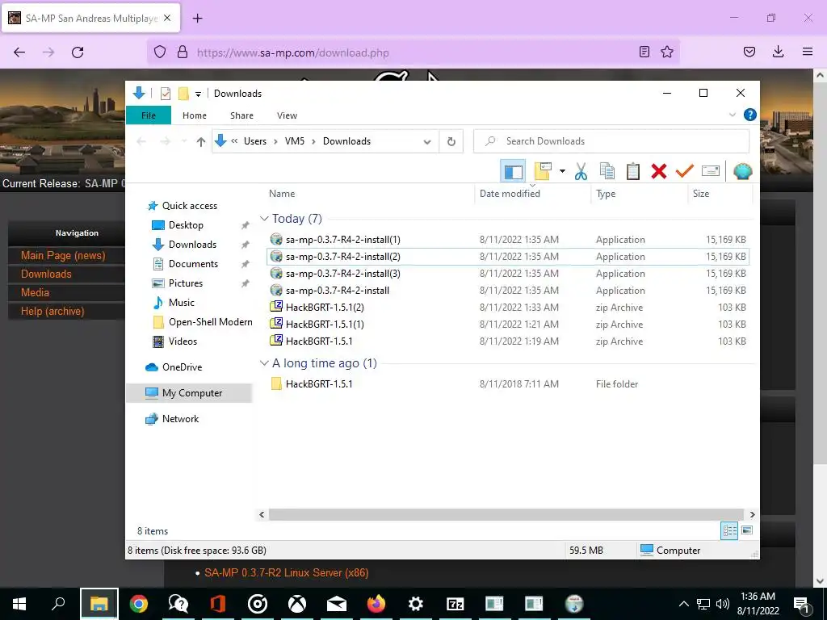Open Customize Quick Access Toolbar dropdown

coord(199,94)
